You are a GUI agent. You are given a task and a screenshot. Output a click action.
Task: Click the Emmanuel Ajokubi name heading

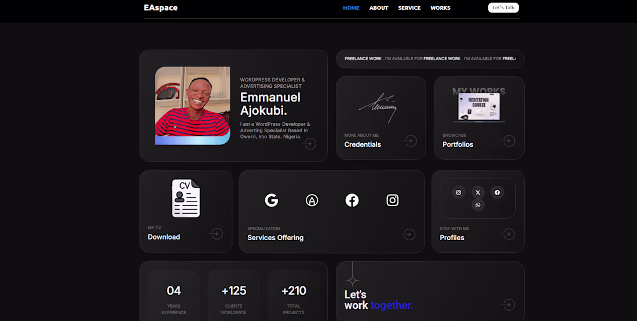(270, 103)
